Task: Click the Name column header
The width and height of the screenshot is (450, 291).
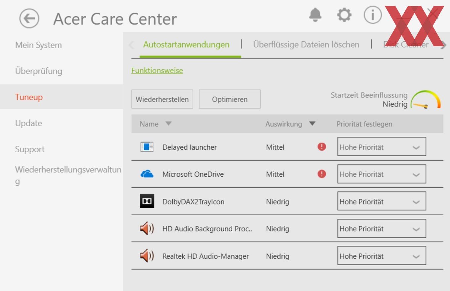Action: click(x=149, y=124)
